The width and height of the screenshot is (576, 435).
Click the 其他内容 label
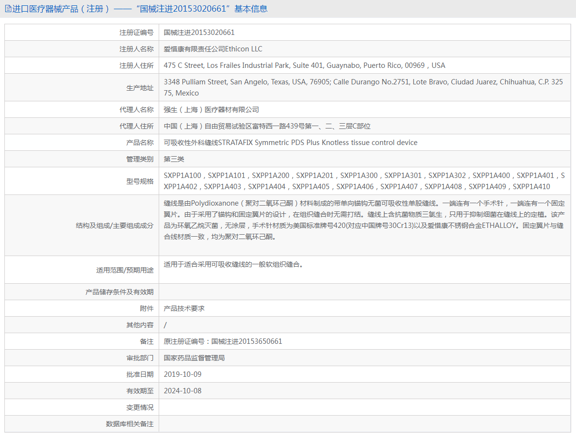pos(140,325)
